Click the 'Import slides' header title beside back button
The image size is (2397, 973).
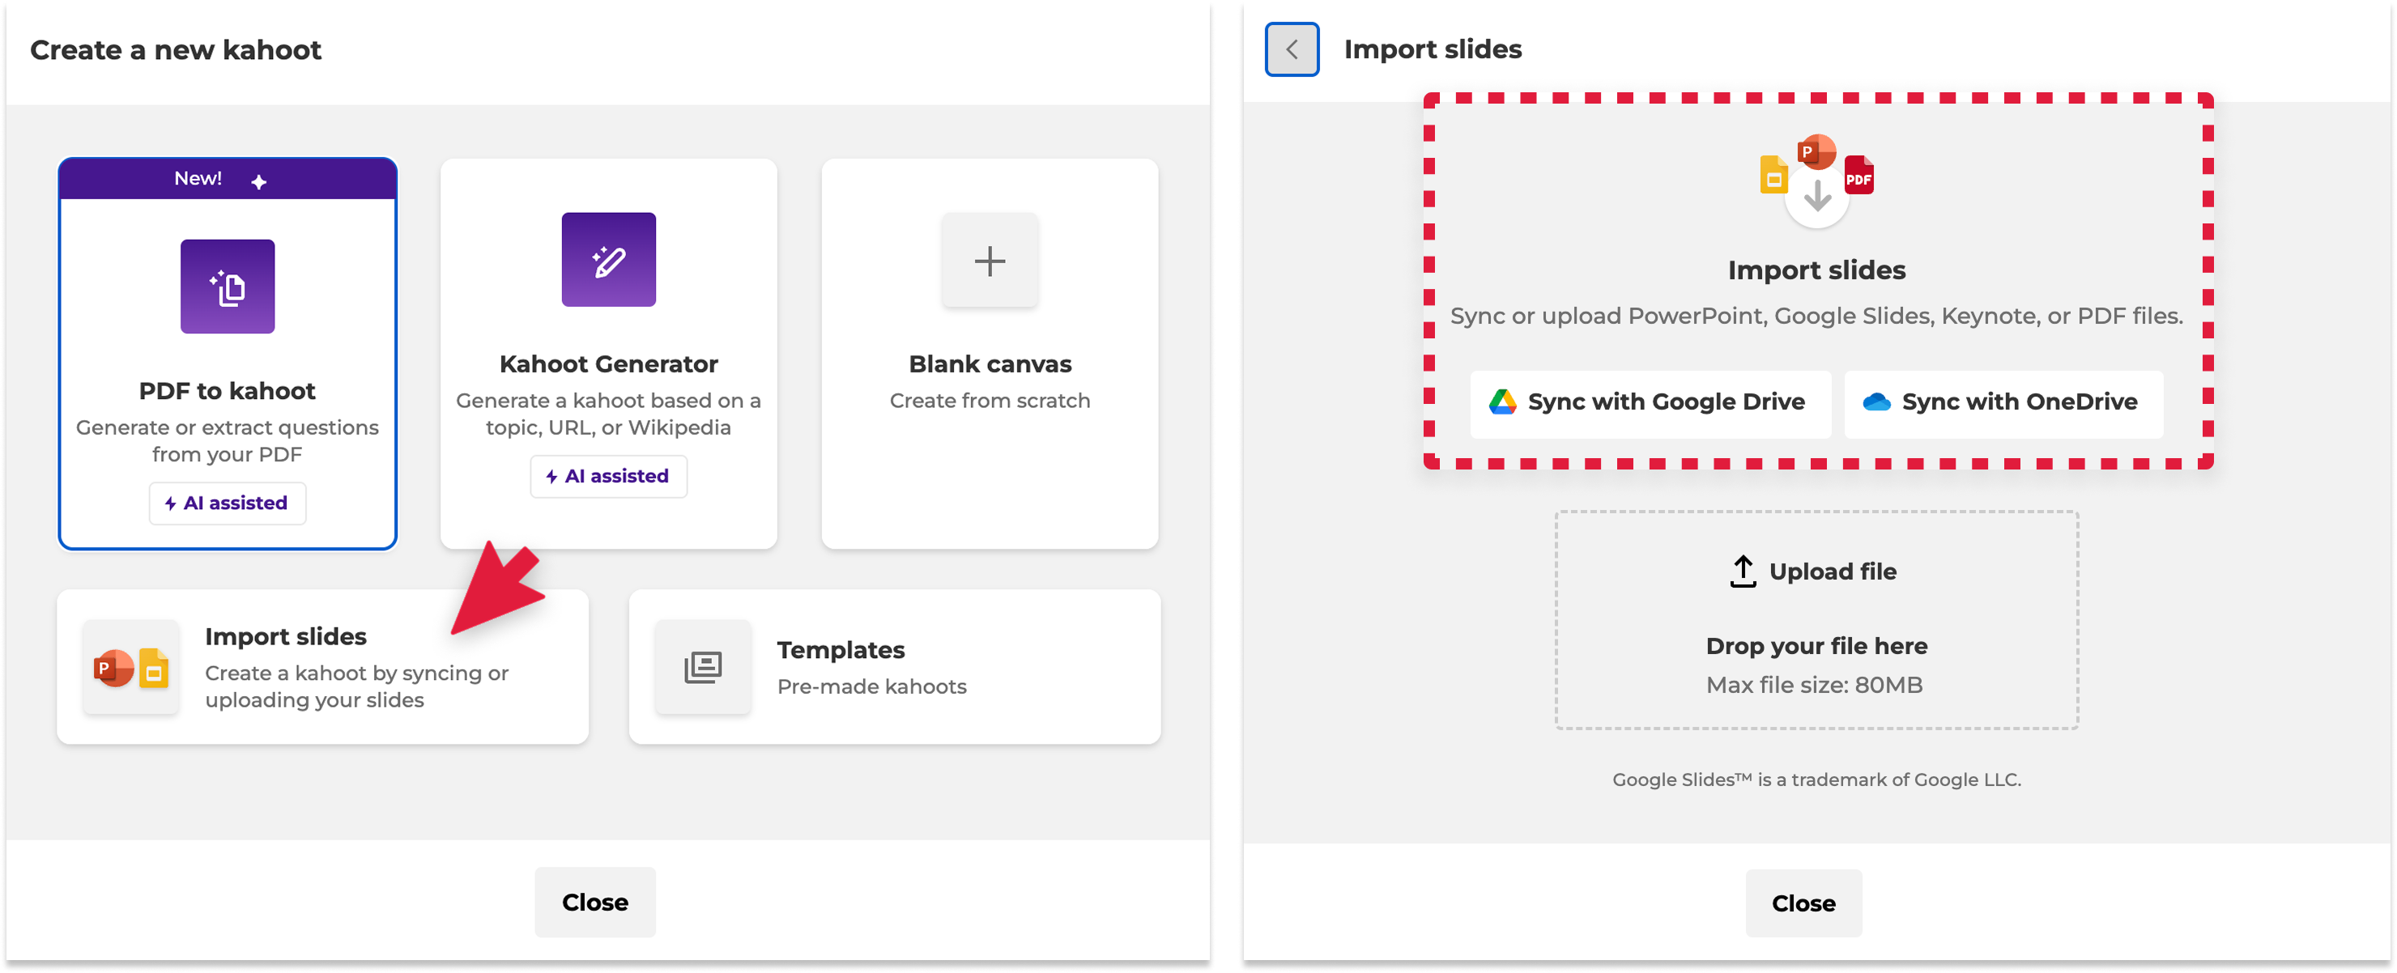pyautogui.click(x=1433, y=49)
